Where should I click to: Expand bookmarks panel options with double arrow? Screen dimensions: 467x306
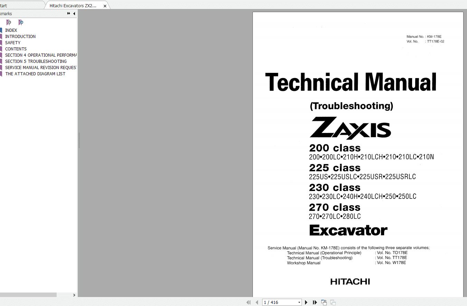point(69,13)
